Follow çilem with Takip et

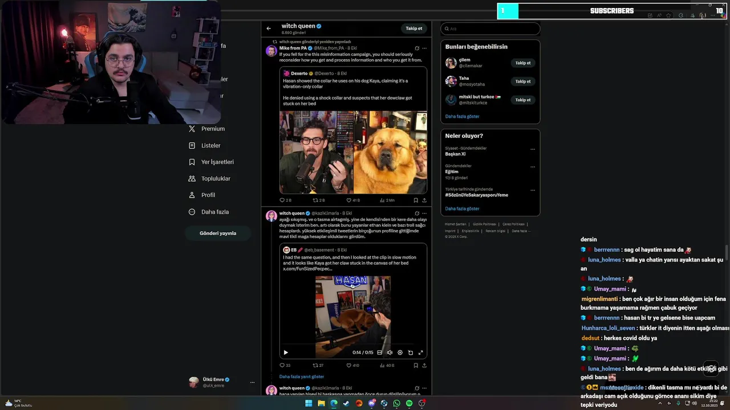pyautogui.click(x=523, y=63)
